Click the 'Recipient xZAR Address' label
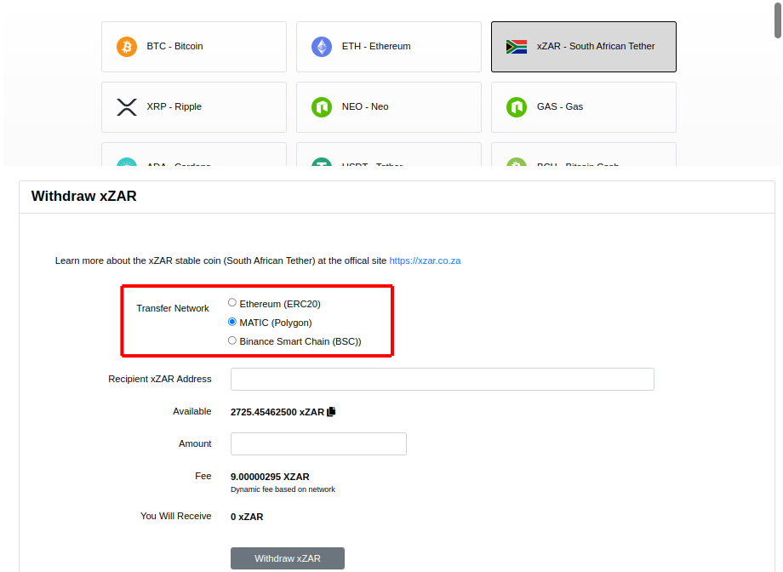This screenshot has height=572, width=783. point(160,379)
